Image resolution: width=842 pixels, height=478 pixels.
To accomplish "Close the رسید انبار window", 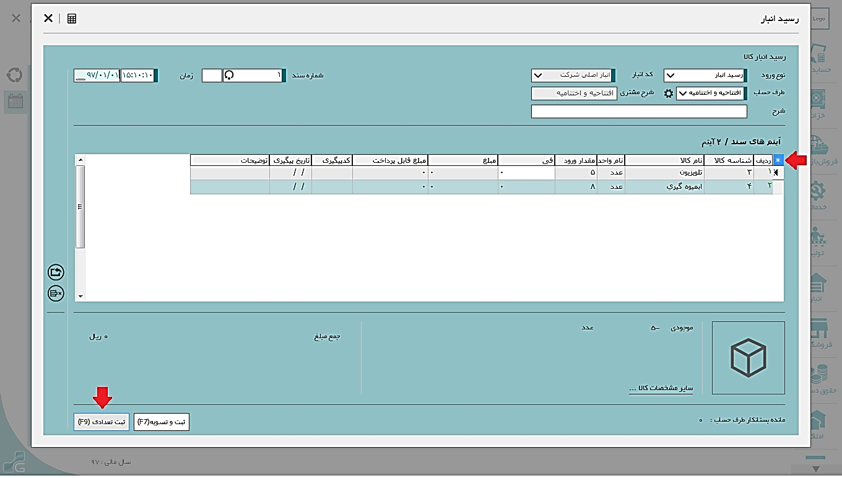I will [x=48, y=19].
